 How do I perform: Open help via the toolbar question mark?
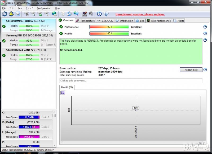99,14
